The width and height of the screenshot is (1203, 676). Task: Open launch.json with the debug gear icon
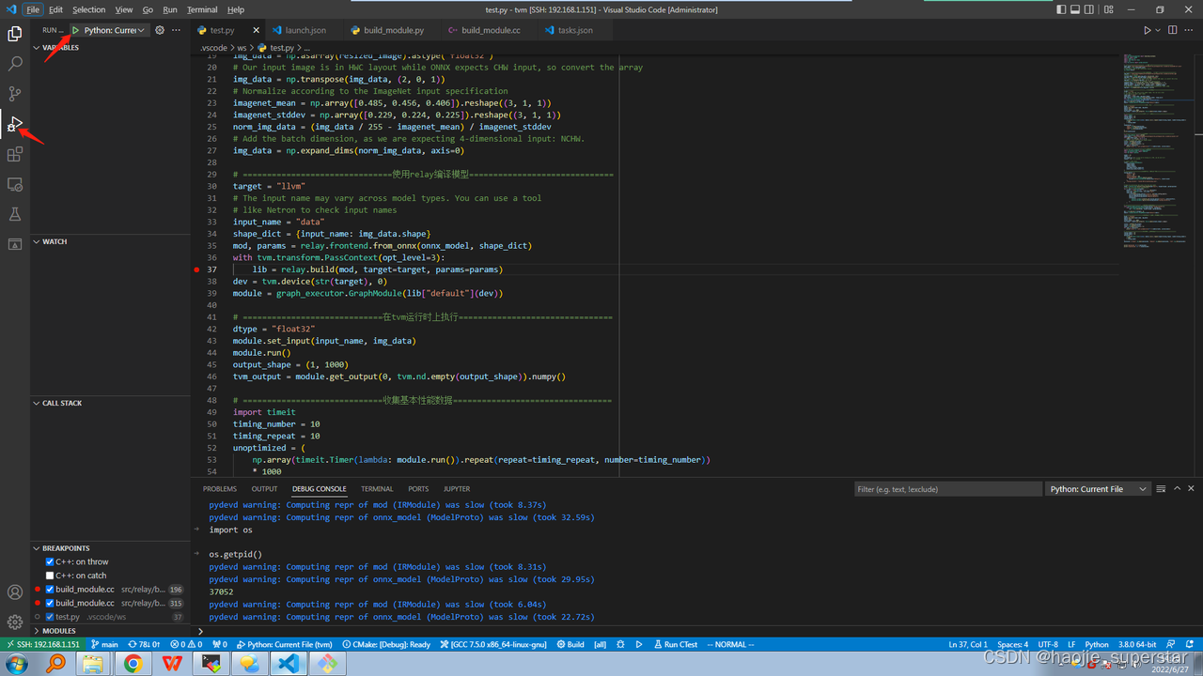click(160, 30)
